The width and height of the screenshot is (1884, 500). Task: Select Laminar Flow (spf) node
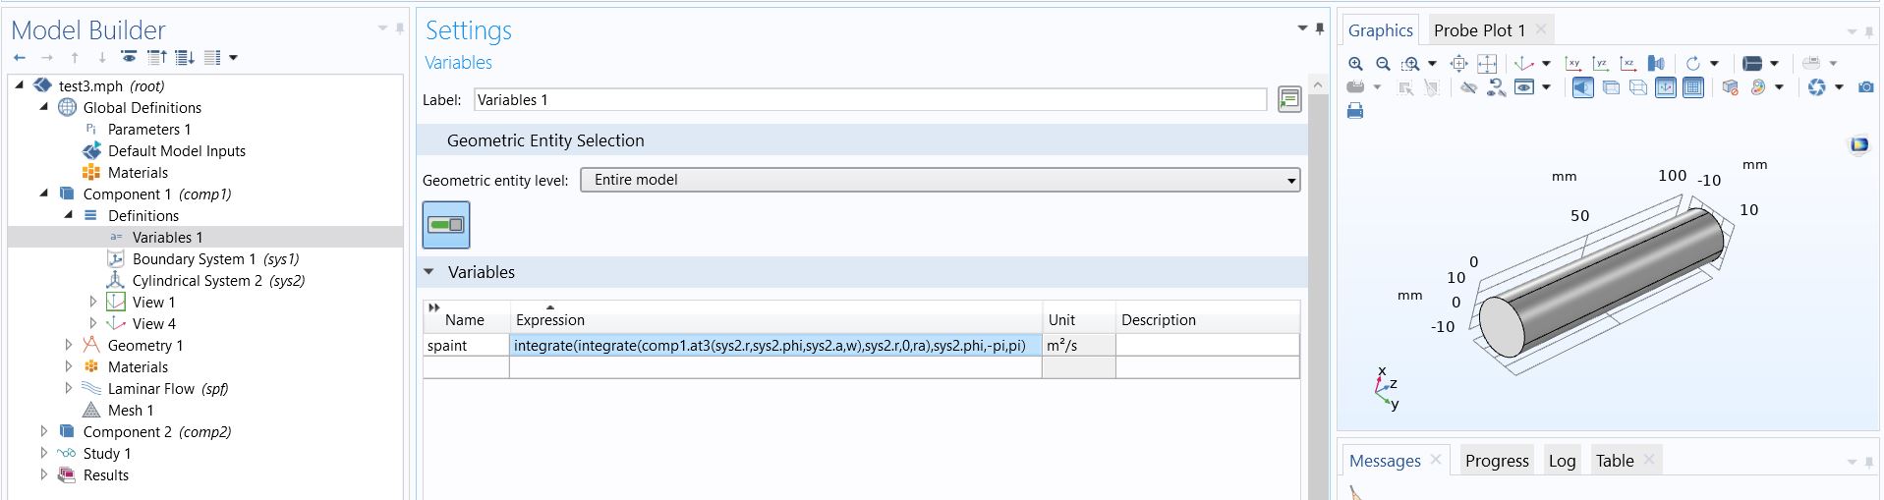click(167, 389)
